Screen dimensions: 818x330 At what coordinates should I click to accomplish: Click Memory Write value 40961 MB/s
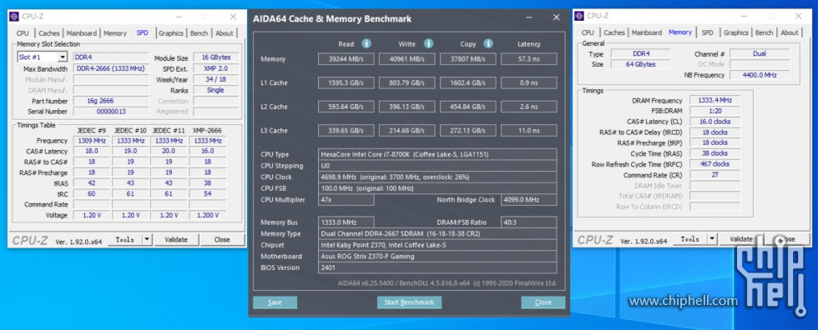(407, 59)
